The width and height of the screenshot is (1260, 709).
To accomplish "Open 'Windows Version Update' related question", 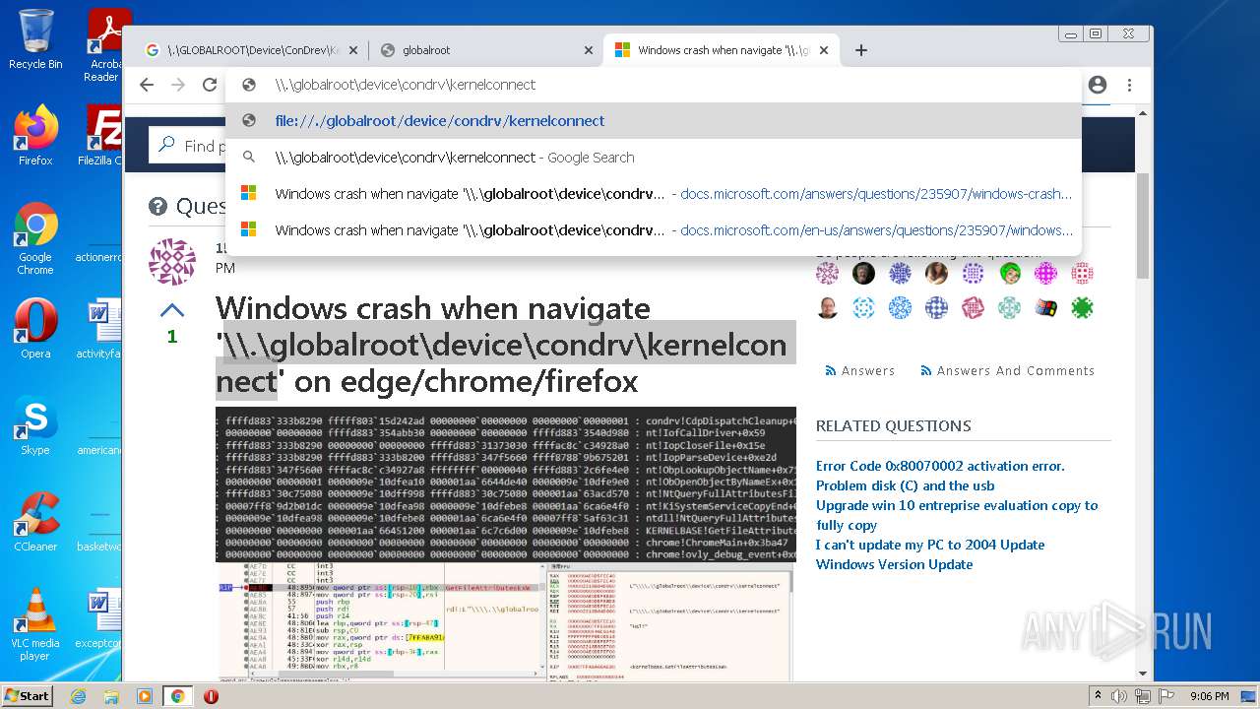I will 894,564.
